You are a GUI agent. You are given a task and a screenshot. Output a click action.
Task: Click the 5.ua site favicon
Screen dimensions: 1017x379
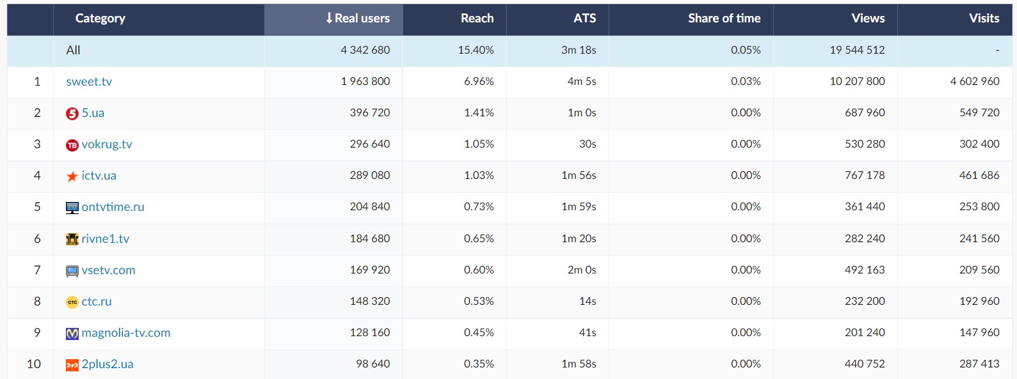coord(72,114)
